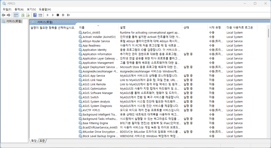Select the AppX Deployment Service name

(100, 67)
